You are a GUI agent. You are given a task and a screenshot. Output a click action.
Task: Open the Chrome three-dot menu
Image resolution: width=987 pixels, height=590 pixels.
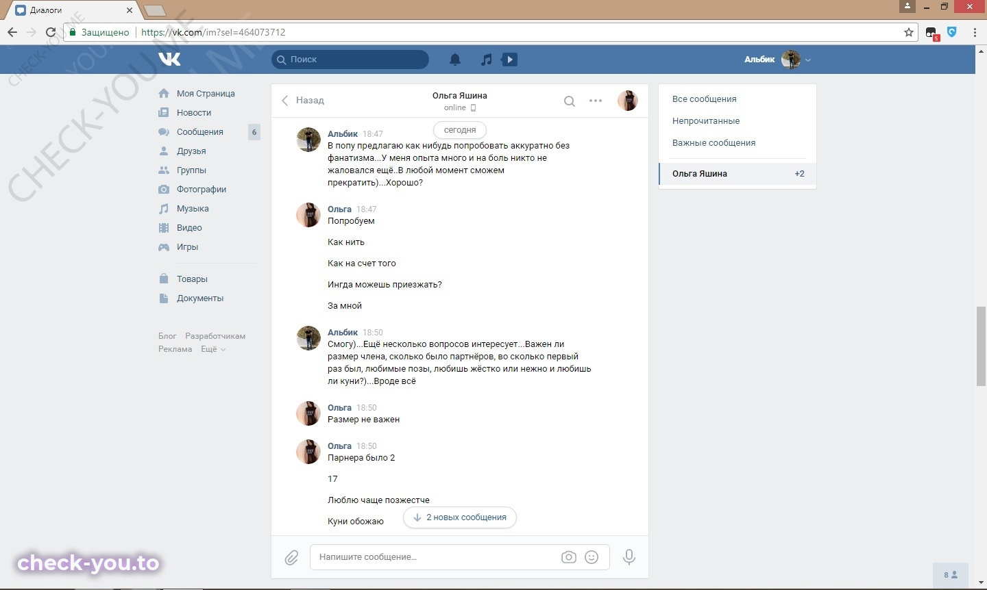click(x=975, y=32)
